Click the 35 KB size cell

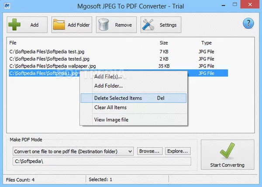click(164, 66)
